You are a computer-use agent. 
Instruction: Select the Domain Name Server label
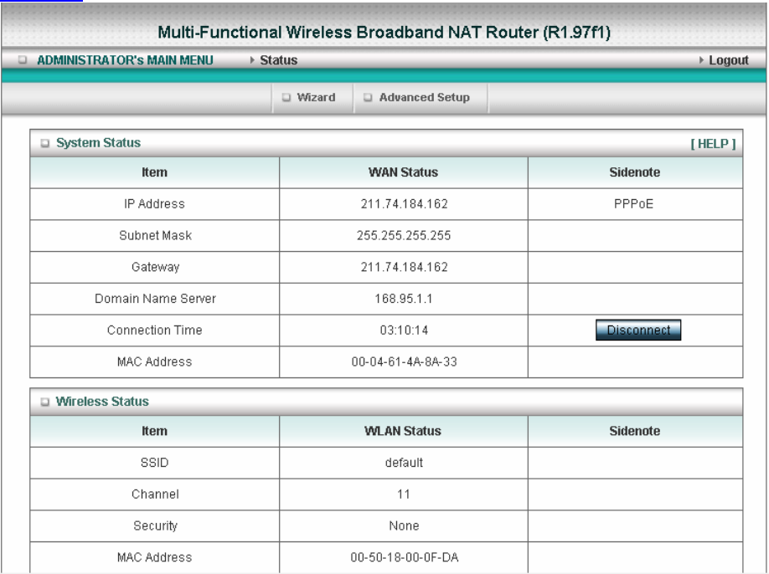tap(155, 299)
